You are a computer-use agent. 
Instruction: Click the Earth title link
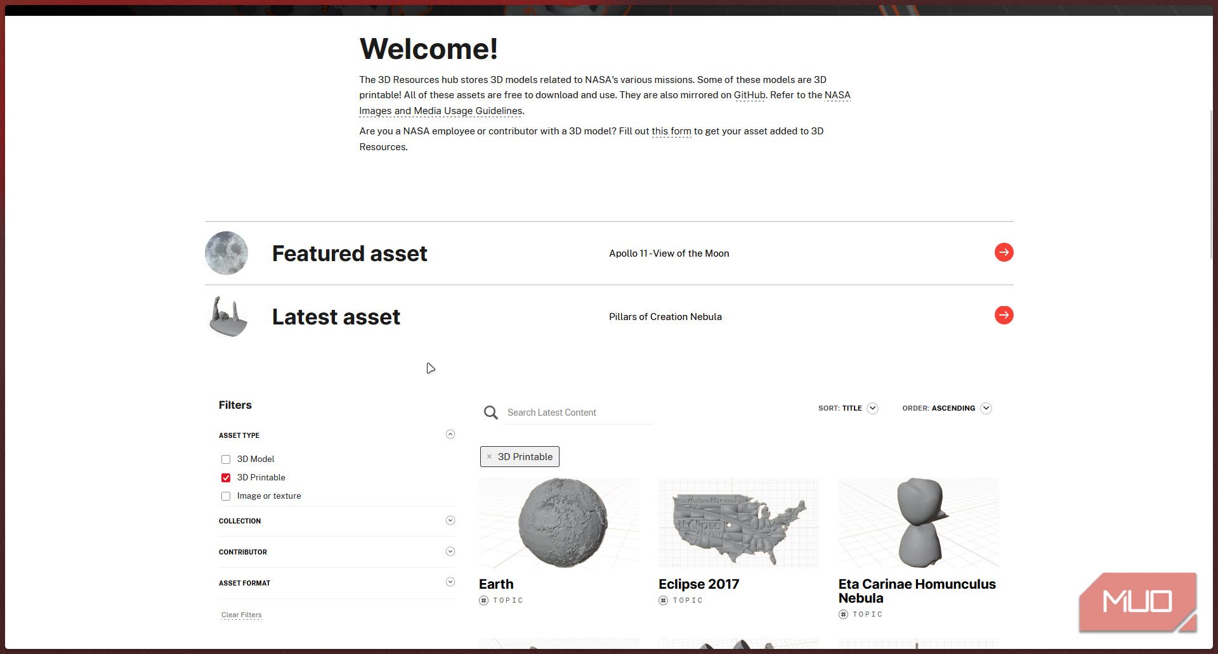coord(496,584)
